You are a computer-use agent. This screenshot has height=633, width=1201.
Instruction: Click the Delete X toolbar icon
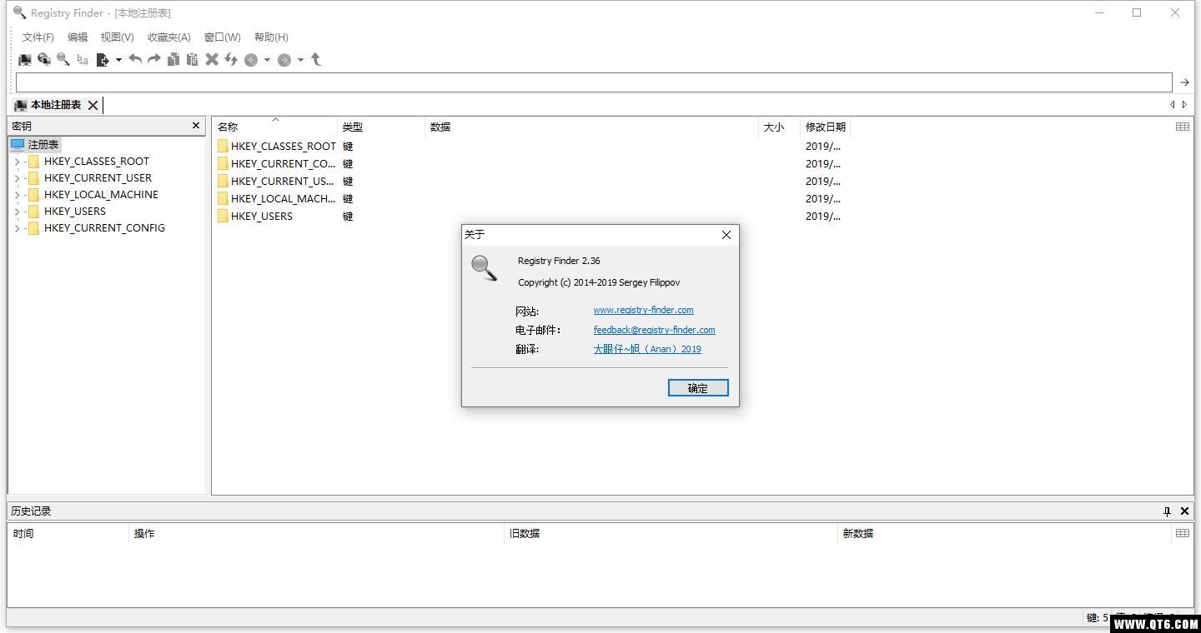tap(212, 59)
